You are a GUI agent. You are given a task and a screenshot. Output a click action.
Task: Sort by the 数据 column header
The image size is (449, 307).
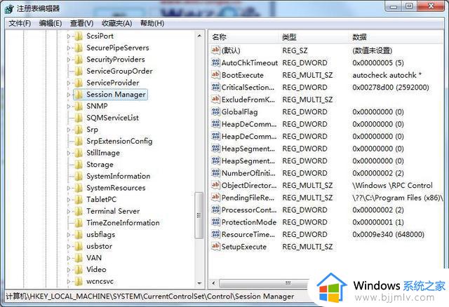click(x=396, y=37)
